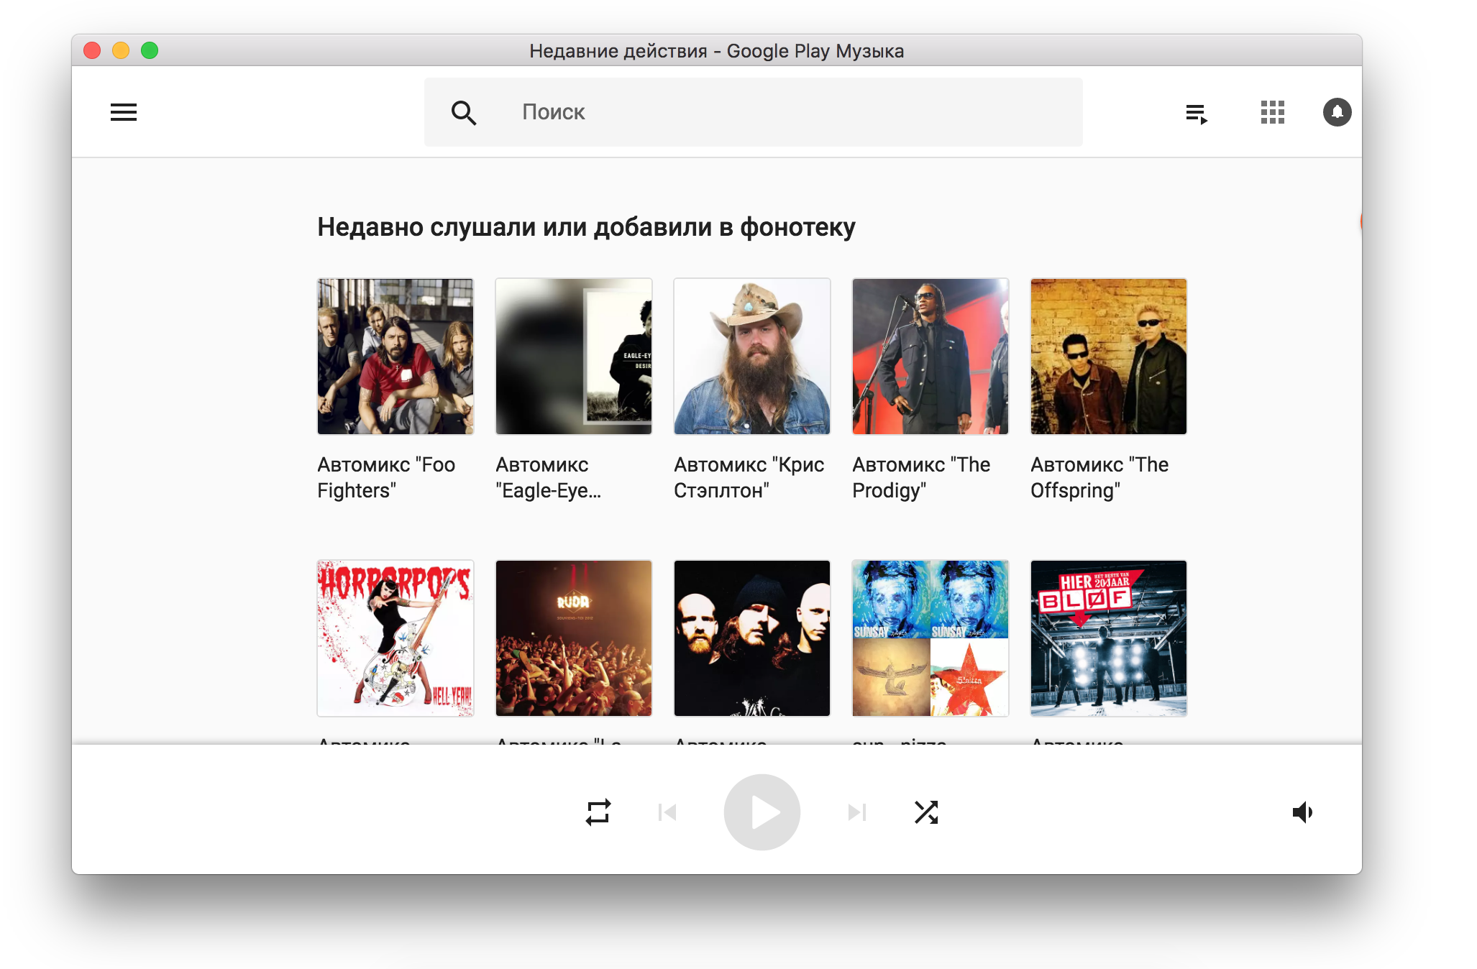This screenshot has width=1477, height=969.
Task: Open the hamburger navigation menu
Action: click(x=124, y=112)
